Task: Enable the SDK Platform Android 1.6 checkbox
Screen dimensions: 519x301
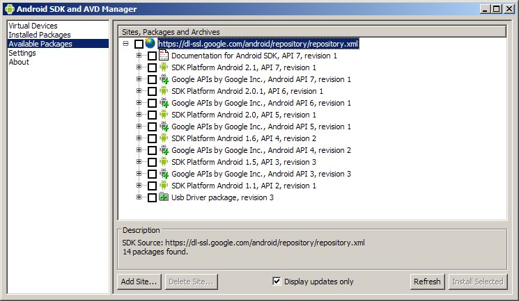Action: point(152,139)
